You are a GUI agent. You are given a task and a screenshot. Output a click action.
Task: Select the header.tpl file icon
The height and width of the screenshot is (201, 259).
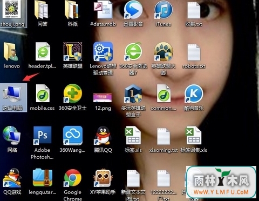tap(43, 51)
